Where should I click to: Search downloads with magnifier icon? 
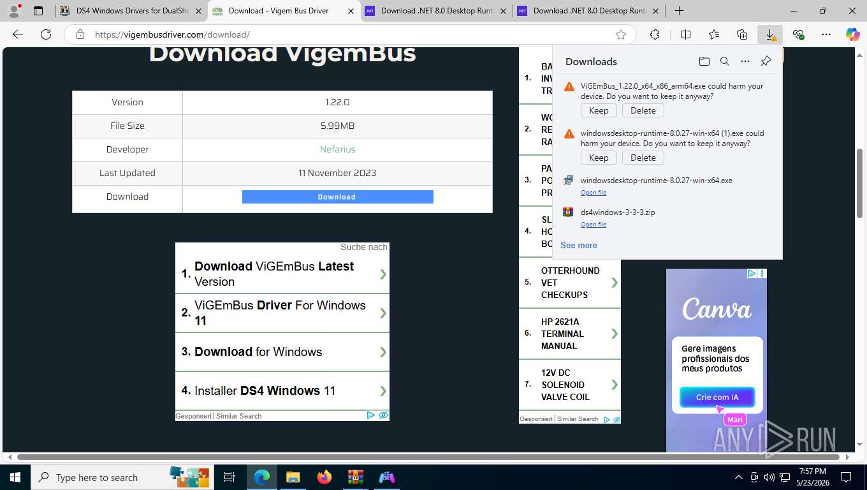pos(724,61)
